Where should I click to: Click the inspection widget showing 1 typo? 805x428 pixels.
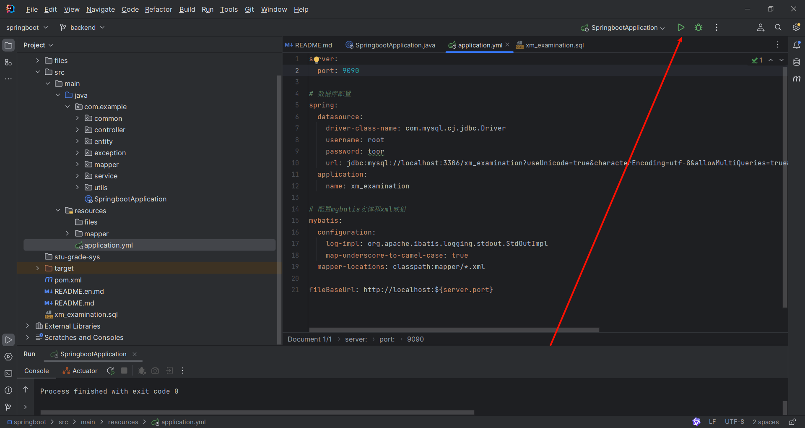(757, 60)
